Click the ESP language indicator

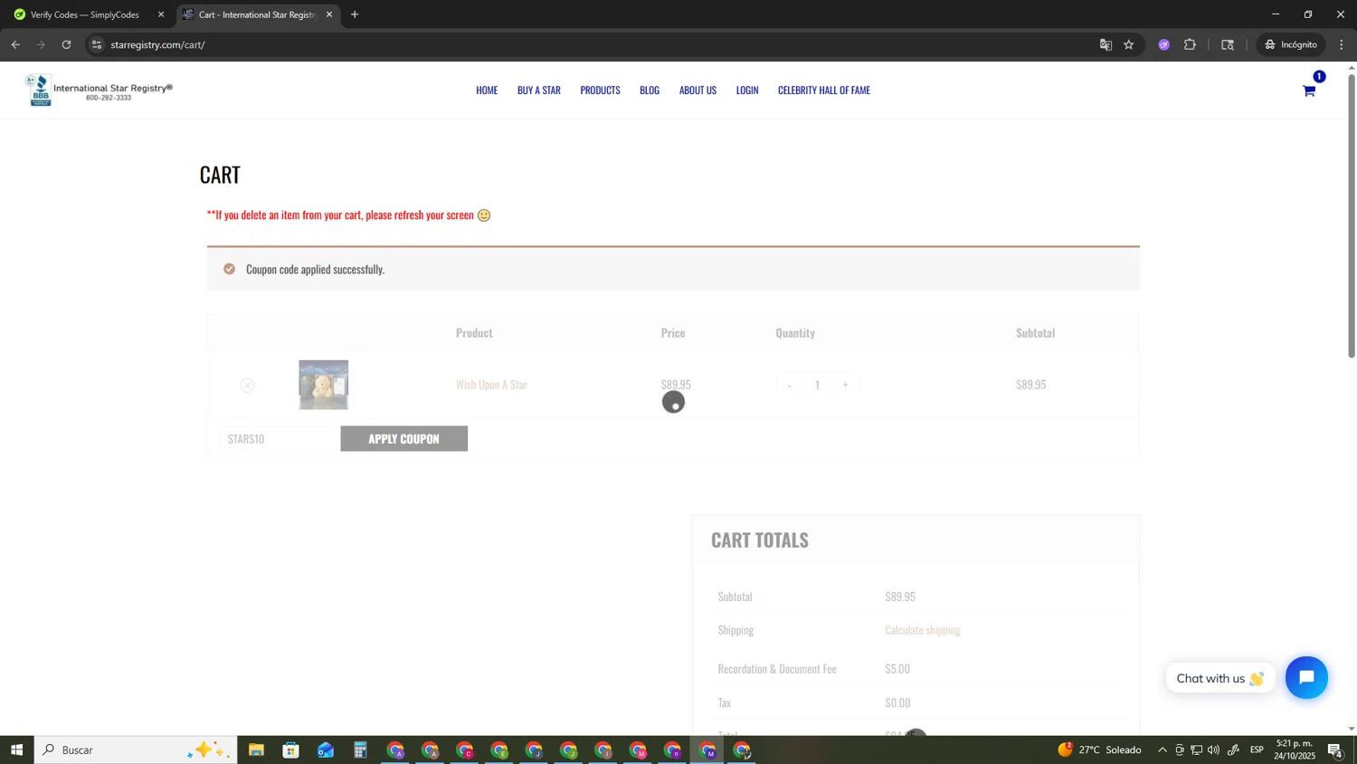pos(1257,750)
